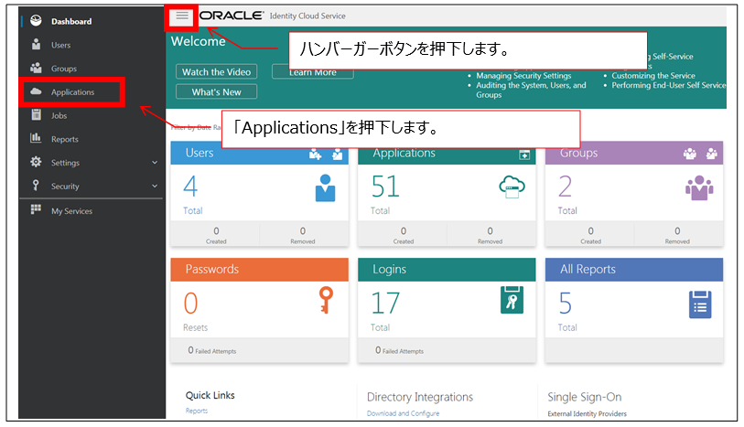Click the import groups icon in Groups card header

click(x=712, y=154)
